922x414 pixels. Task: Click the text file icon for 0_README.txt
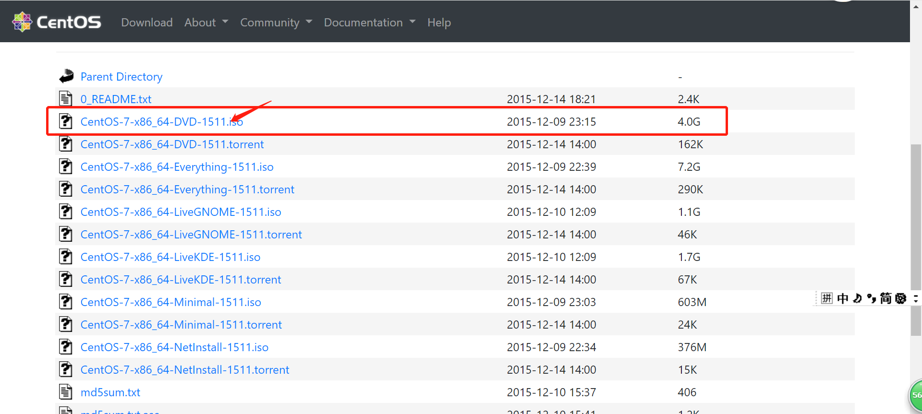[x=66, y=98]
